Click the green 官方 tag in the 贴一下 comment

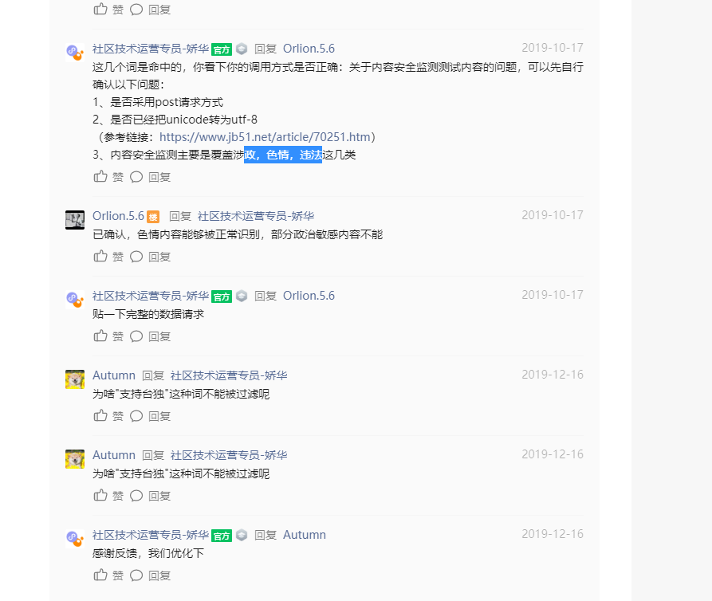pos(222,297)
